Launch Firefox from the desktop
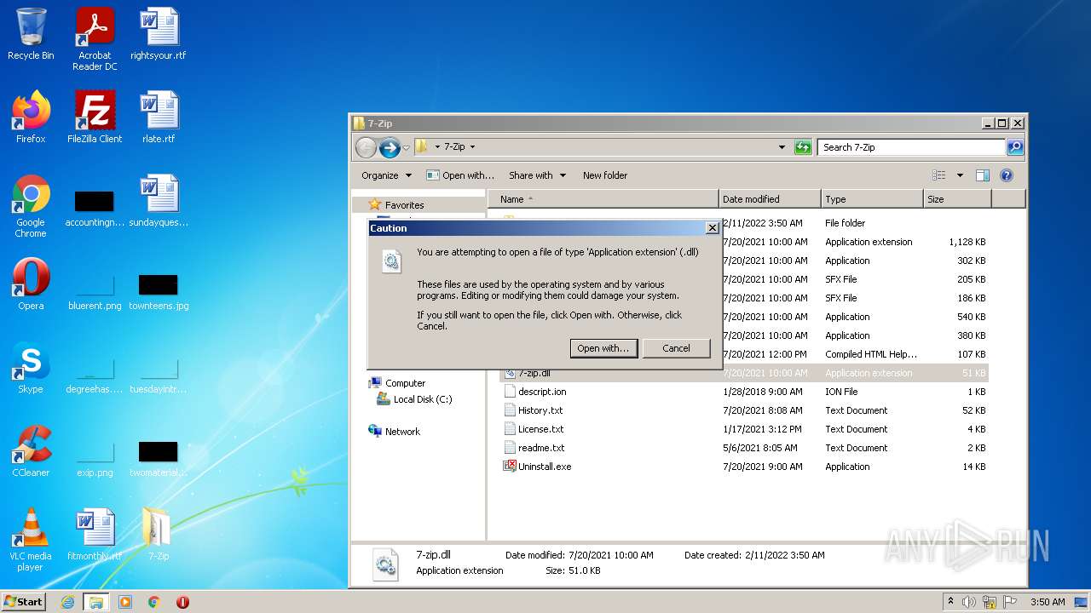 pos(31,117)
